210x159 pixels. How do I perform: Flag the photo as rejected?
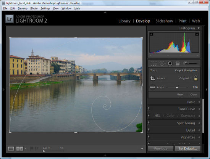(x=37, y=148)
